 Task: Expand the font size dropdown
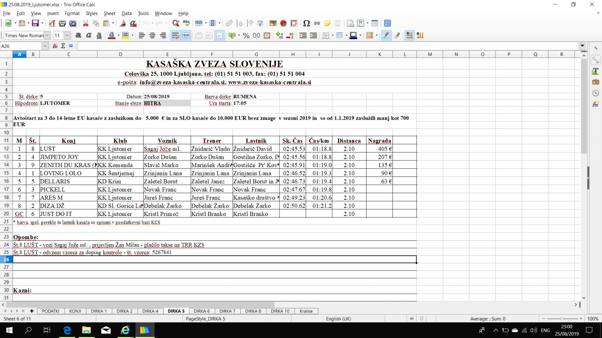click(x=67, y=35)
